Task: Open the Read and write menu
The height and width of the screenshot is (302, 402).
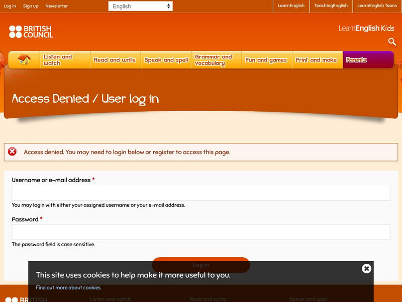Action: tap(116, 60)
